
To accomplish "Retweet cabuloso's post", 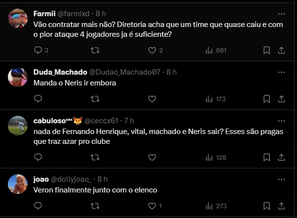I will pyautogui.click(x=96, y=157).
